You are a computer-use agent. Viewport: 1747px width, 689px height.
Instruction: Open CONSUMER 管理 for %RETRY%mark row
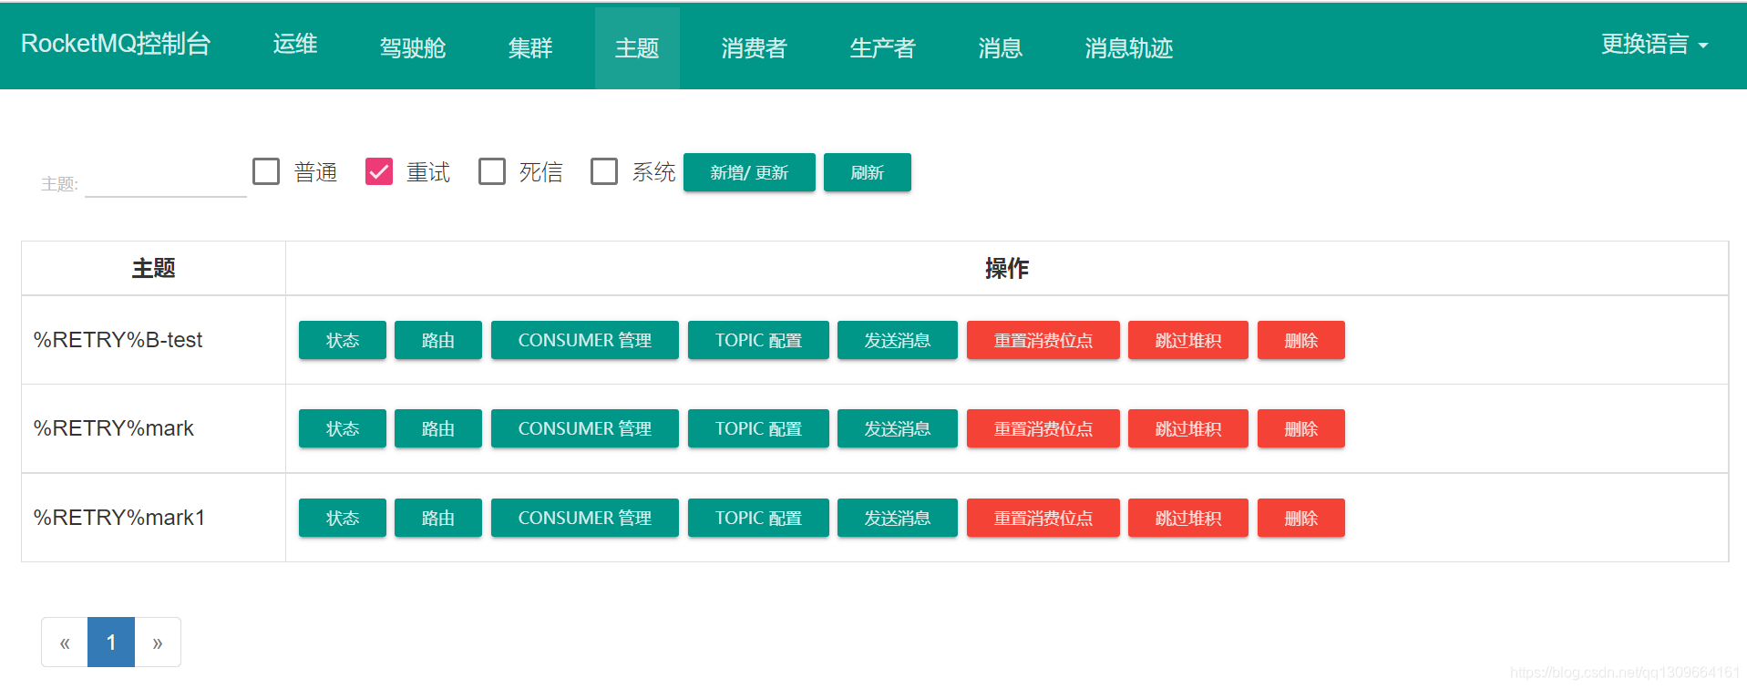point(585,428)
